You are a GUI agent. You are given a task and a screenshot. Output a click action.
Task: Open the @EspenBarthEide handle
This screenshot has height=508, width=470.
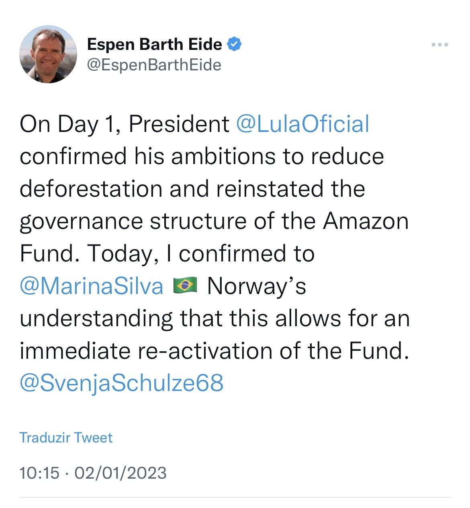[154, 65]
